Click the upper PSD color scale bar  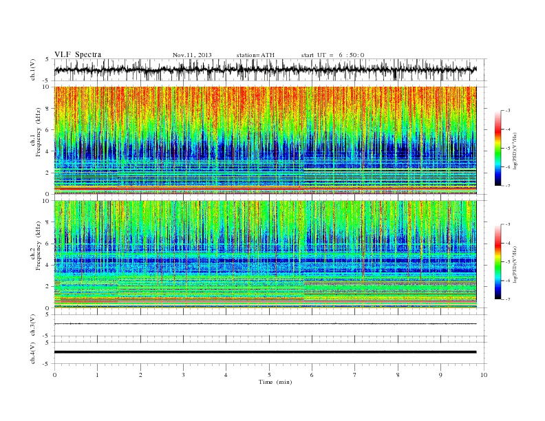[498, 148]
